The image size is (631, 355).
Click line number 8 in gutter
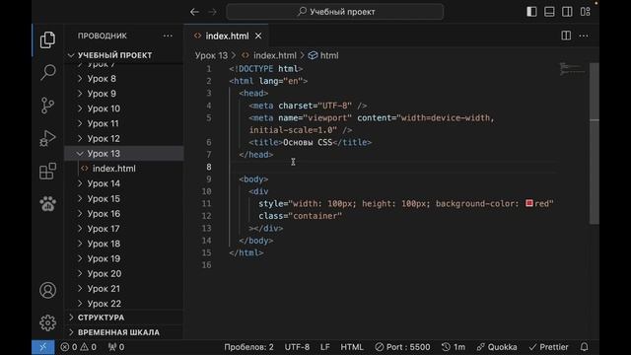(208, 167)
